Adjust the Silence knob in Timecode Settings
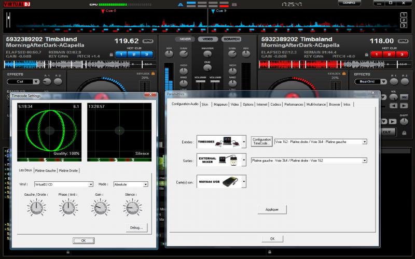This screenshot has width=415, height=259. 132,208
